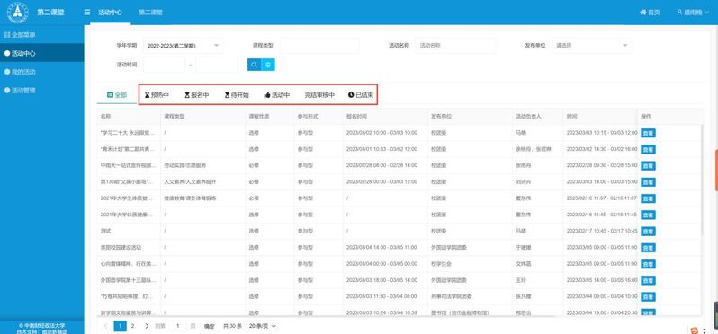
Task: Open the 学年学期 semester dropdown
Action: [x=184, y=46]
